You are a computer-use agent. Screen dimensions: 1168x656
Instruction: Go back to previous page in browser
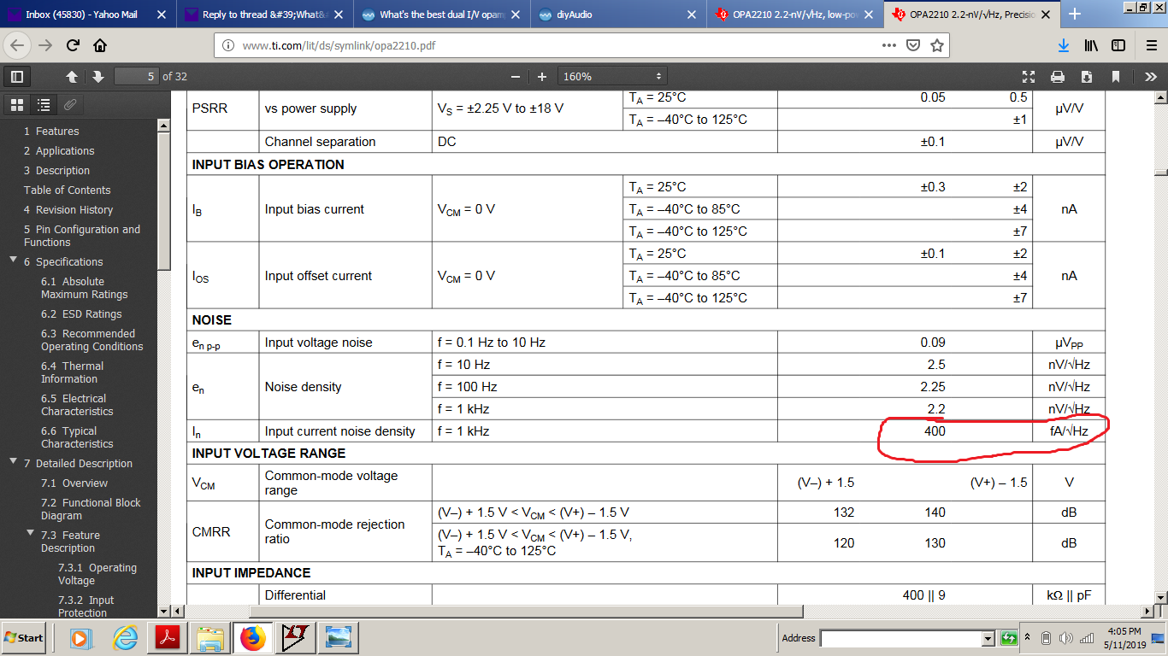tap(19, 45)
